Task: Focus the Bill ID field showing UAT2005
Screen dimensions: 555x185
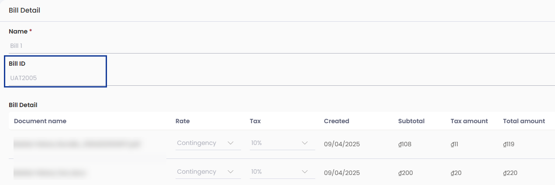Action: [282, 78]
